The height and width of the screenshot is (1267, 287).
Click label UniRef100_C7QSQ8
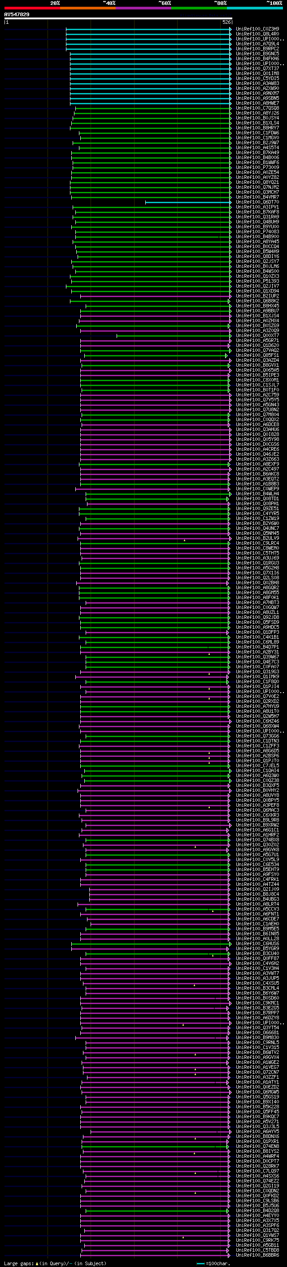(x=257, y=108)
